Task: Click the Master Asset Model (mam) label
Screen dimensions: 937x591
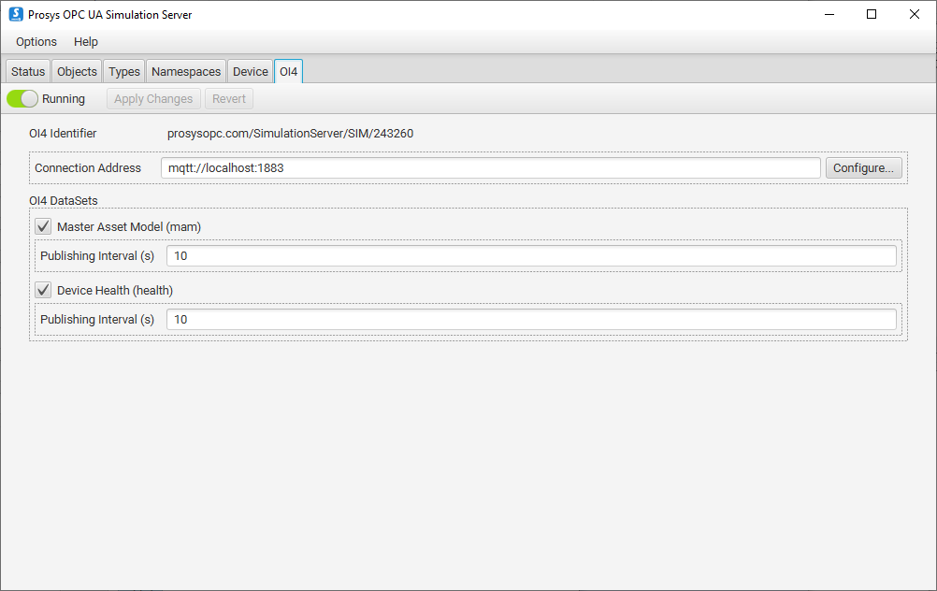Action: coord(129,227)
